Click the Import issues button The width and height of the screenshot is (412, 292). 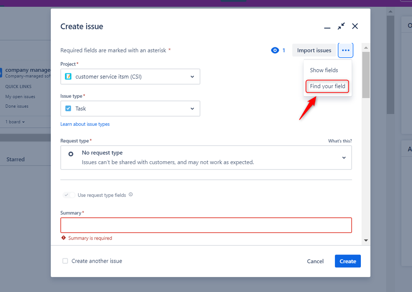(314, 50)
